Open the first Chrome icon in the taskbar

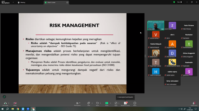click(x=18, y=109)
